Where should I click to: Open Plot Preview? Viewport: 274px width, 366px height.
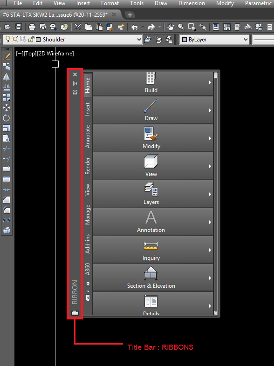(x=43, y=27)
